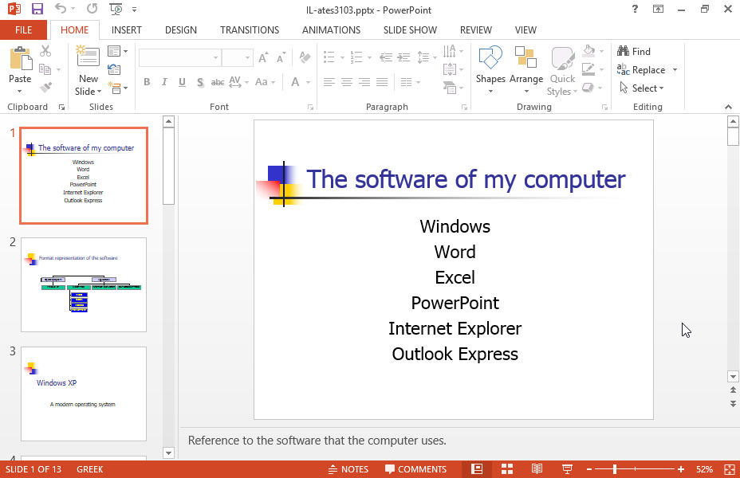740x478 pixels.
Task: Switch to the DESIGN tab
Action: 181,30
